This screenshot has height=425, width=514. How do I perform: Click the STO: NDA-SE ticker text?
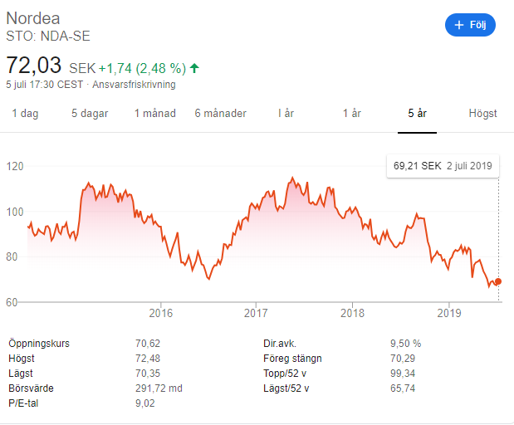point(48,36)
